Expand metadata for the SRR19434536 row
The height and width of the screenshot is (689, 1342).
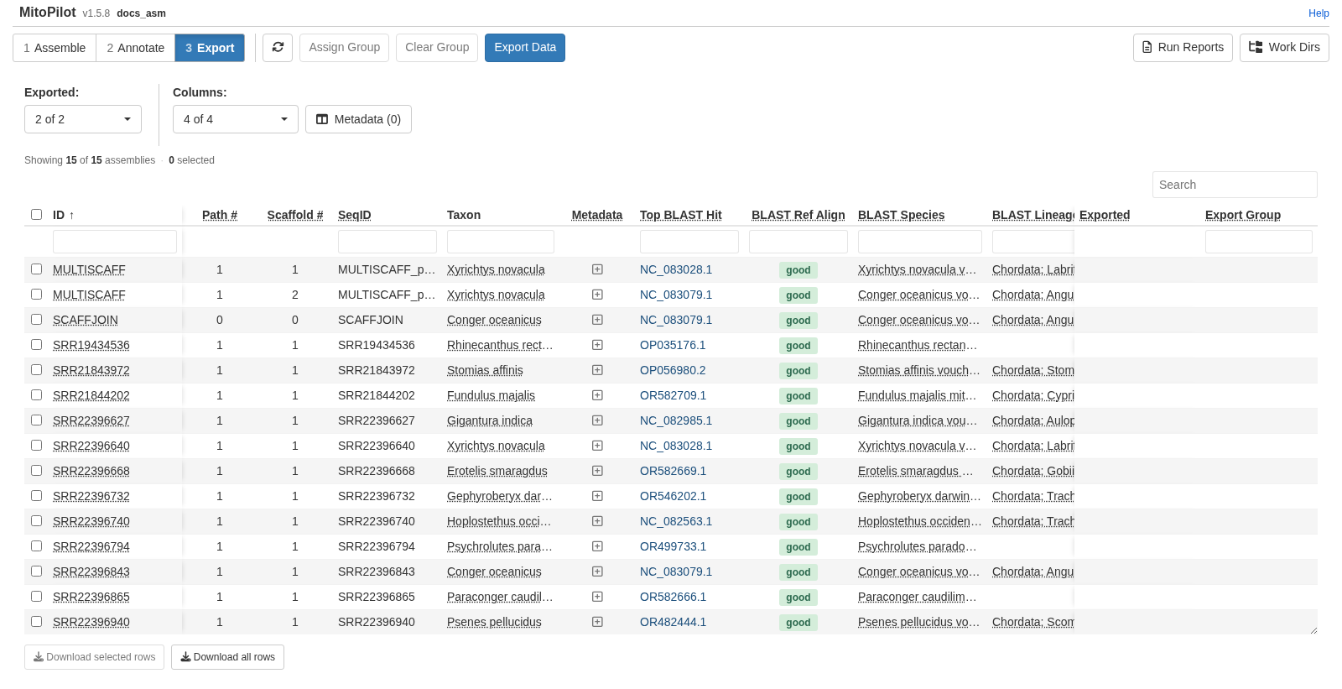pos(597,345)
